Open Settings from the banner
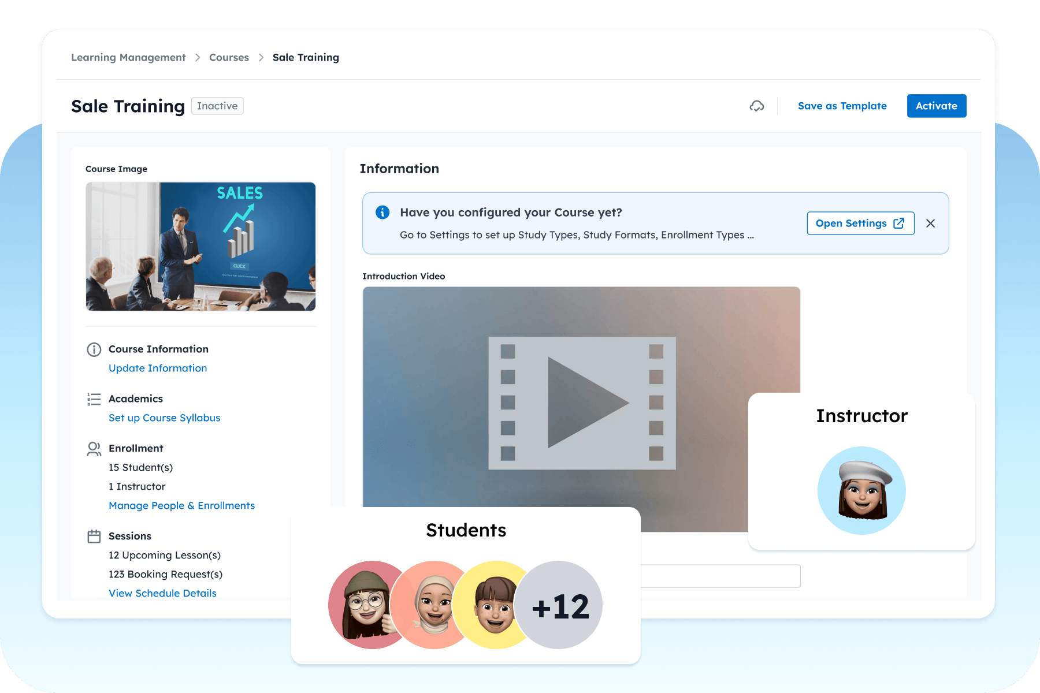Viewport: 1040px width, 693px height. coord(852,223)
